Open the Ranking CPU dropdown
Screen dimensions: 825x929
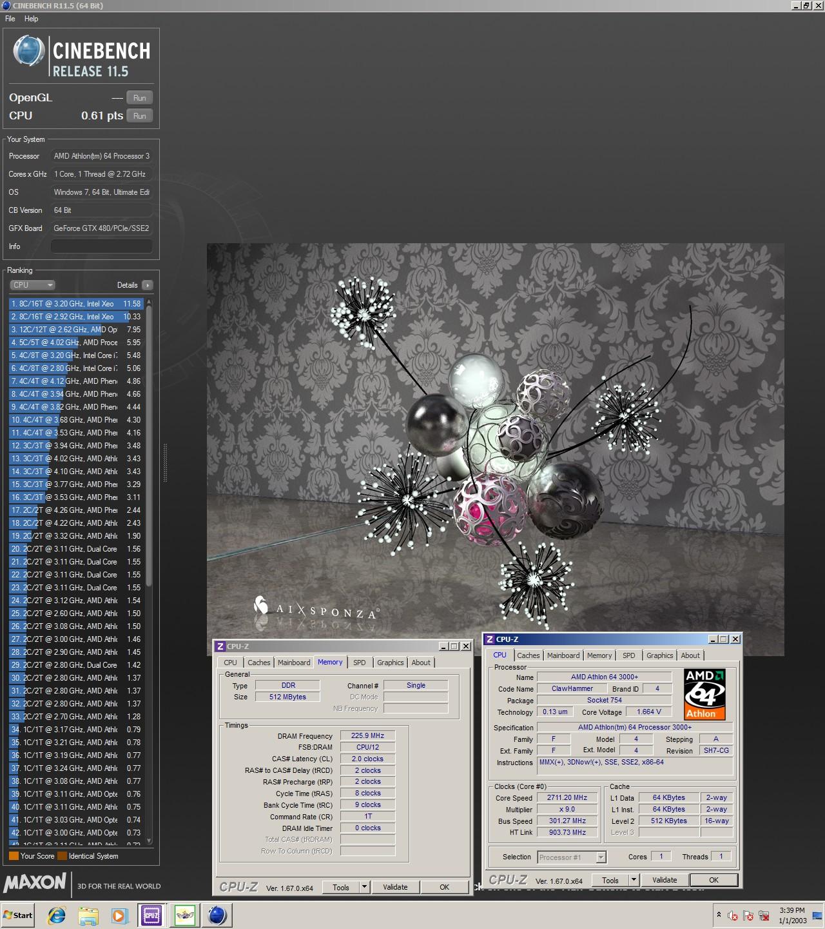coord(32,285)
